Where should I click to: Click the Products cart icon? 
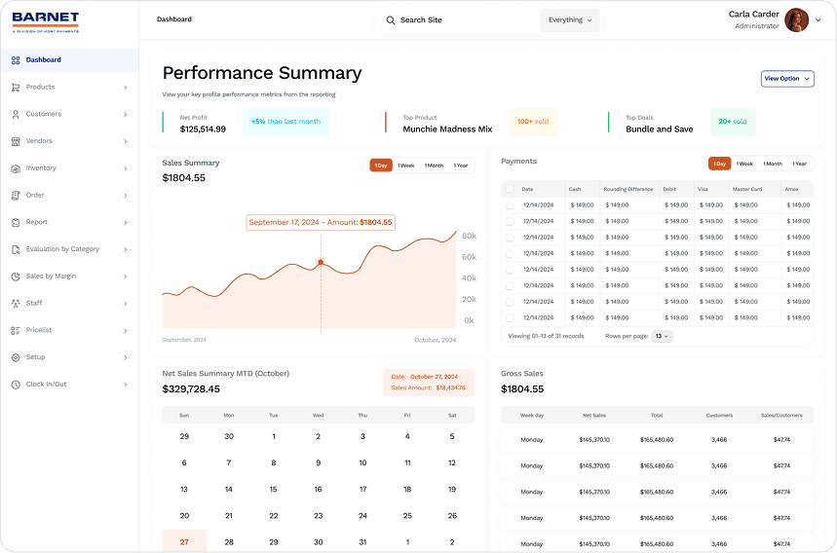tap(16, 88)
